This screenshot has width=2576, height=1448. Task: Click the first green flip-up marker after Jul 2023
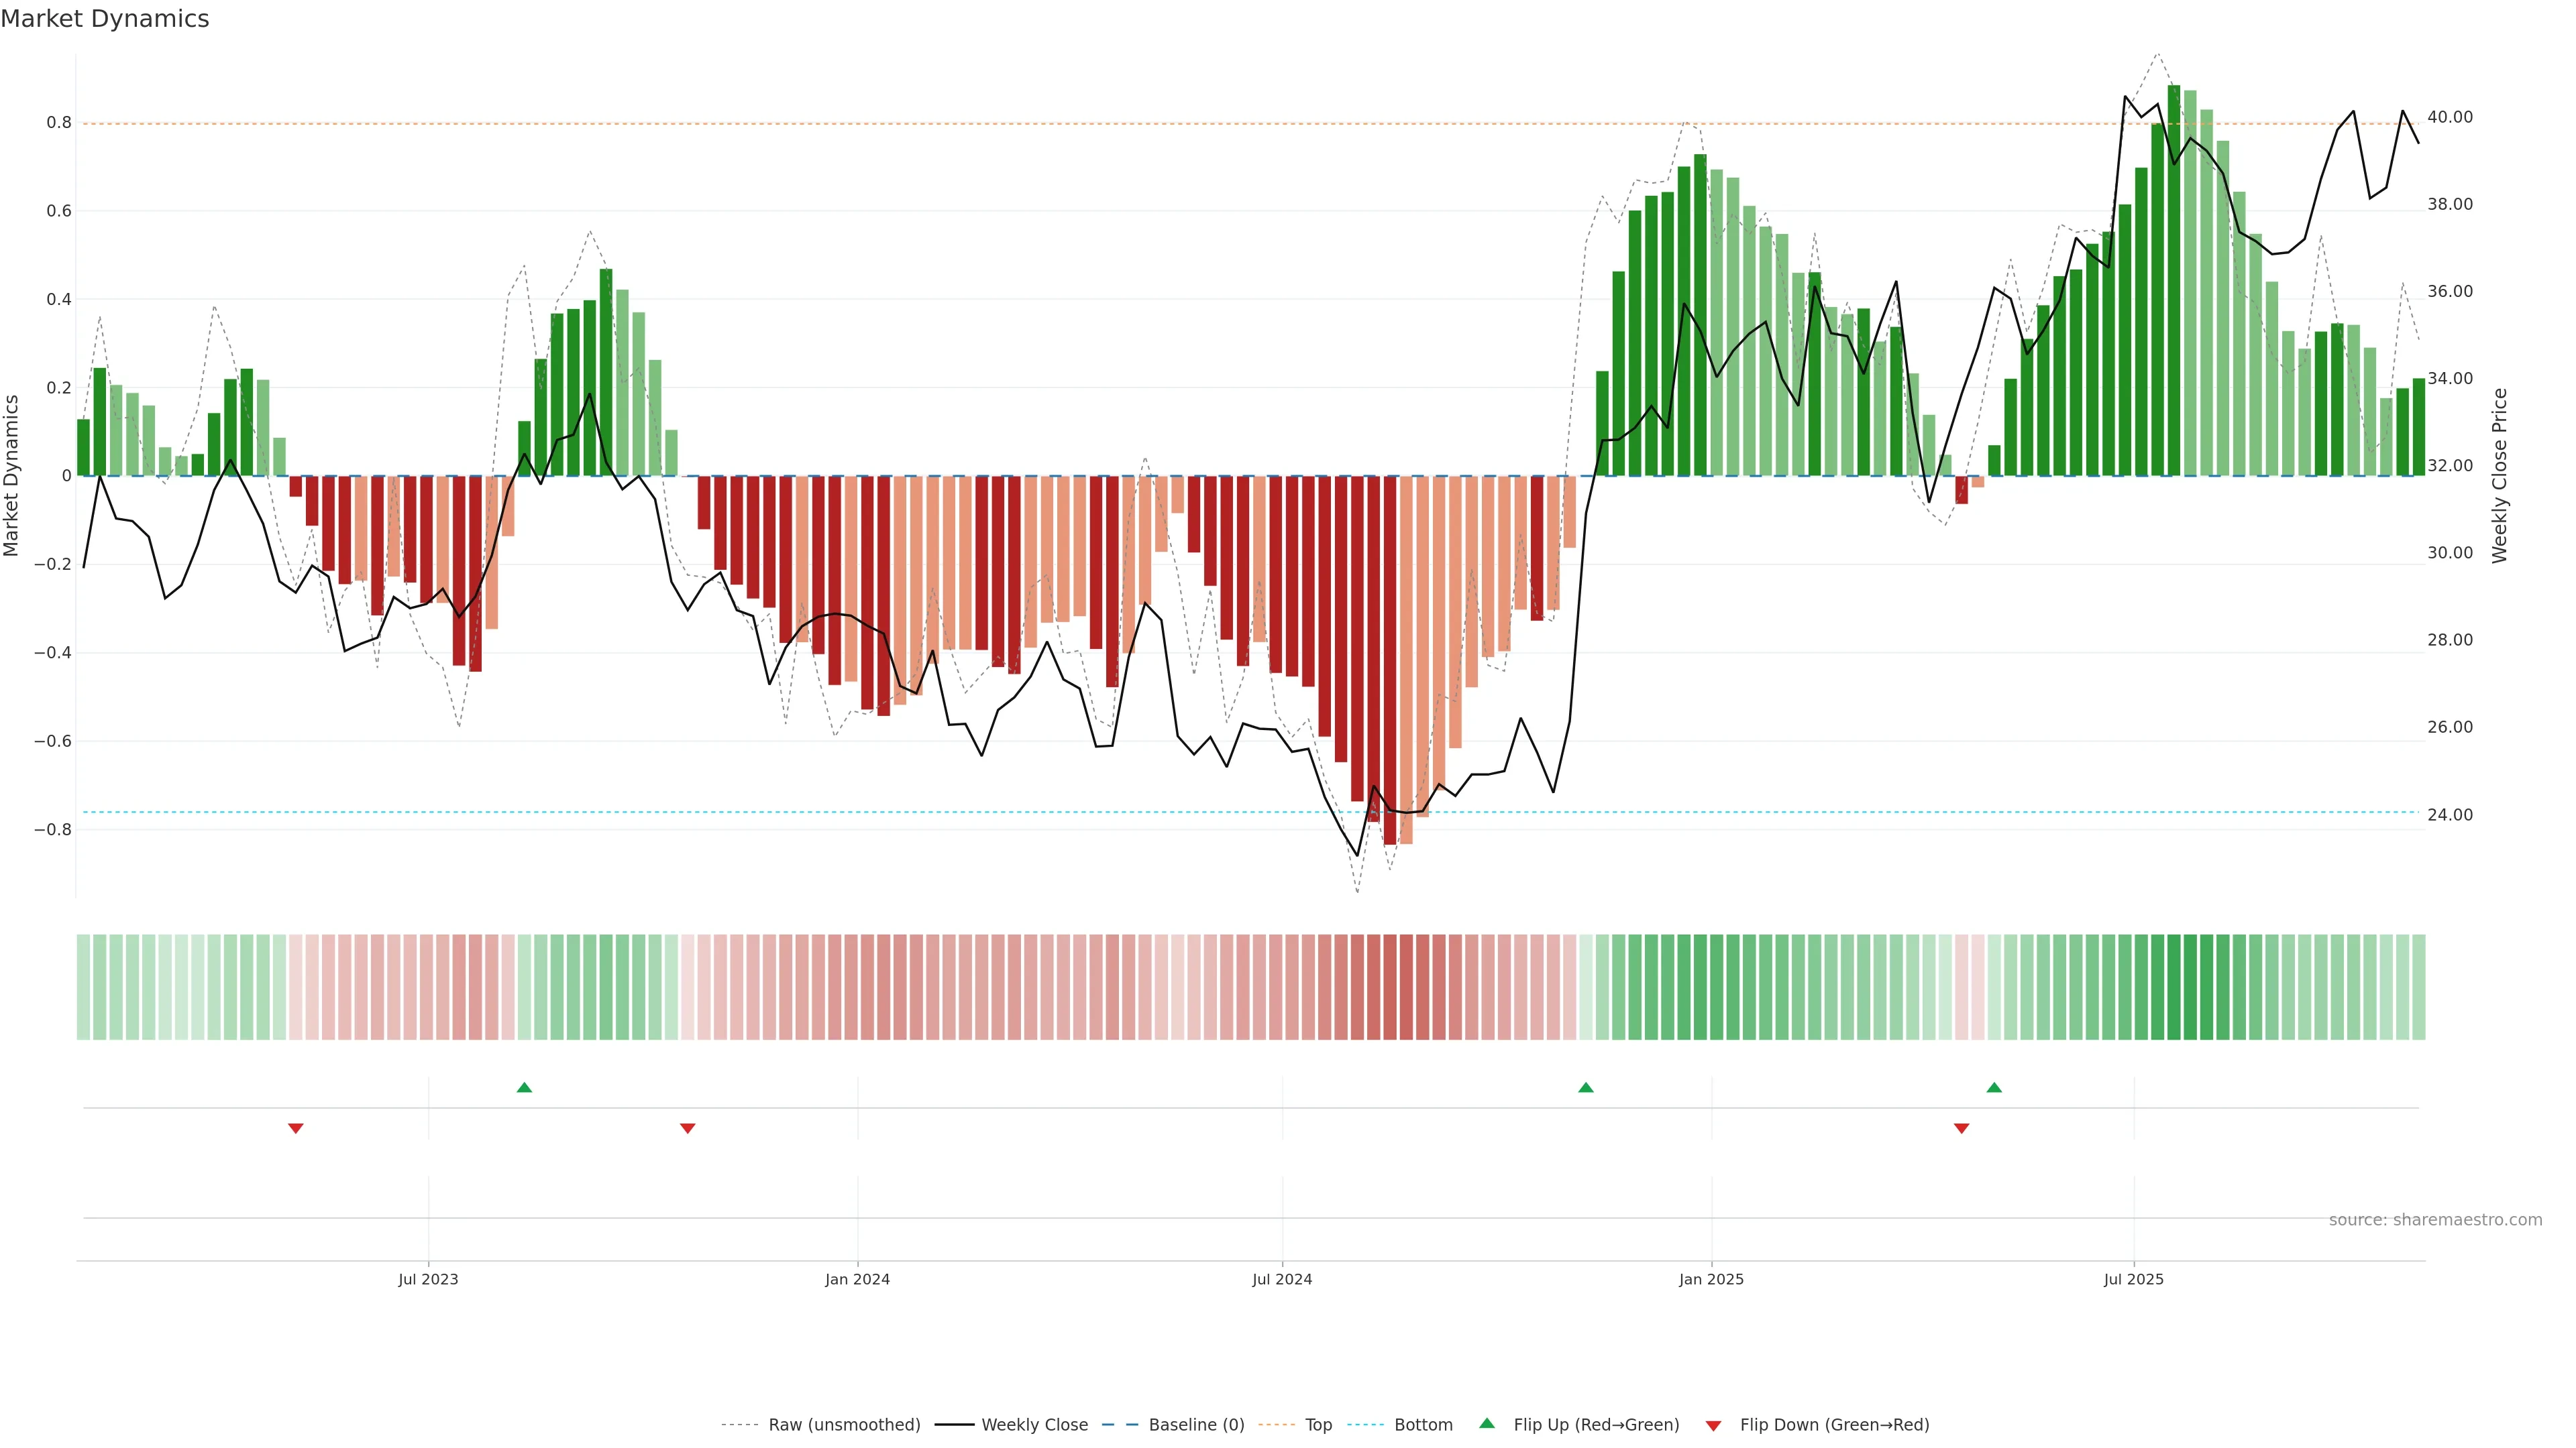[x=524, y=1087]
